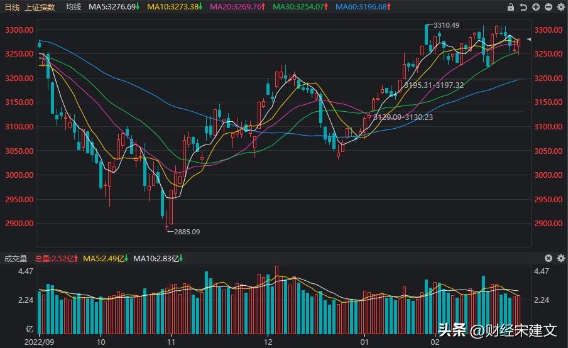Select the 日线 daily period label
Viewport: 568px width, 348px height.
tap(12, 7)
